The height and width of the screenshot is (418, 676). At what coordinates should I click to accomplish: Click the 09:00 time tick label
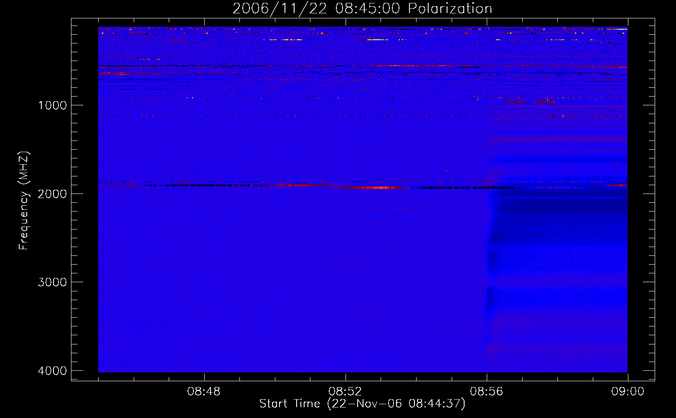(628, 392)
